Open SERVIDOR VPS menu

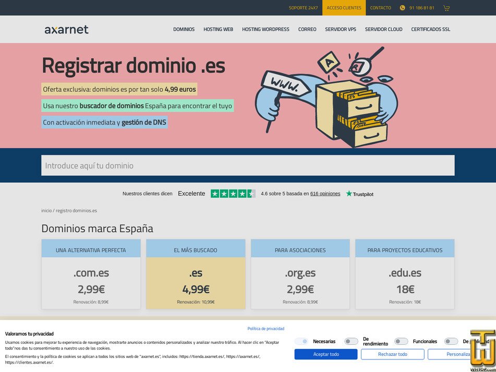[x=341, y=29]
